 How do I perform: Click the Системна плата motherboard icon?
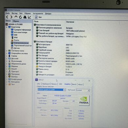click(x=10, y=51)
